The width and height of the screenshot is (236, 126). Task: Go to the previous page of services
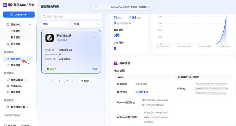51,81
